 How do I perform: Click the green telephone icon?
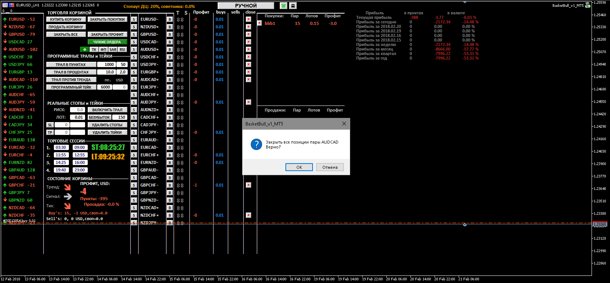pyautogui.click(x=283, y=6)
